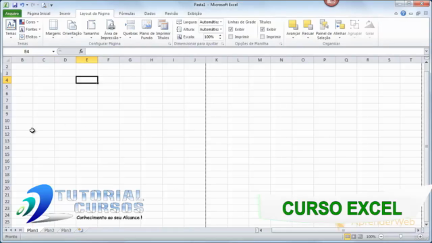
Task: Open the Orientação page orientation menu
Action: point(72,28)
